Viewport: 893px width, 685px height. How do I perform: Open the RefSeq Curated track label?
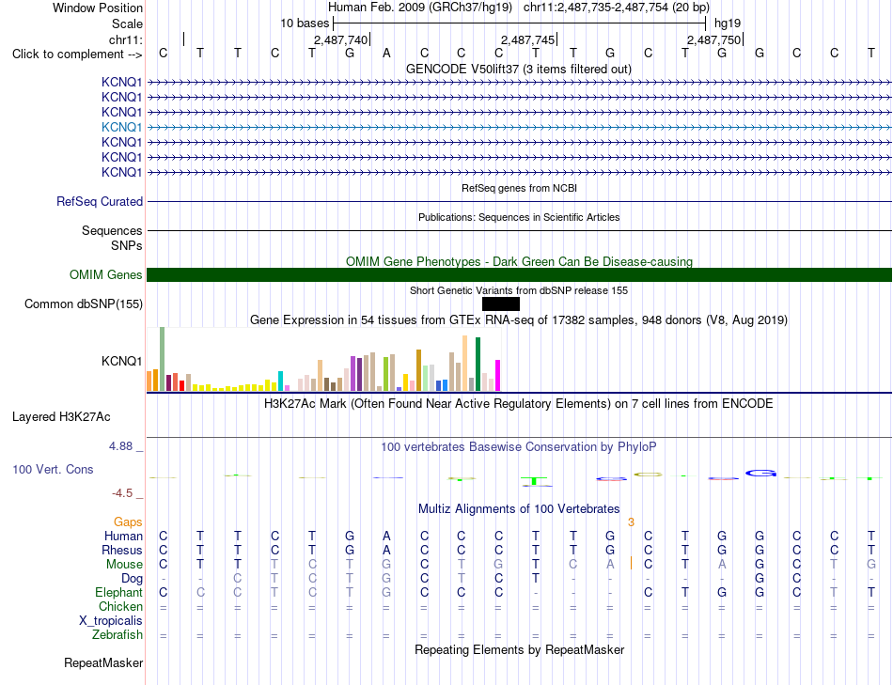click(100, 202)
